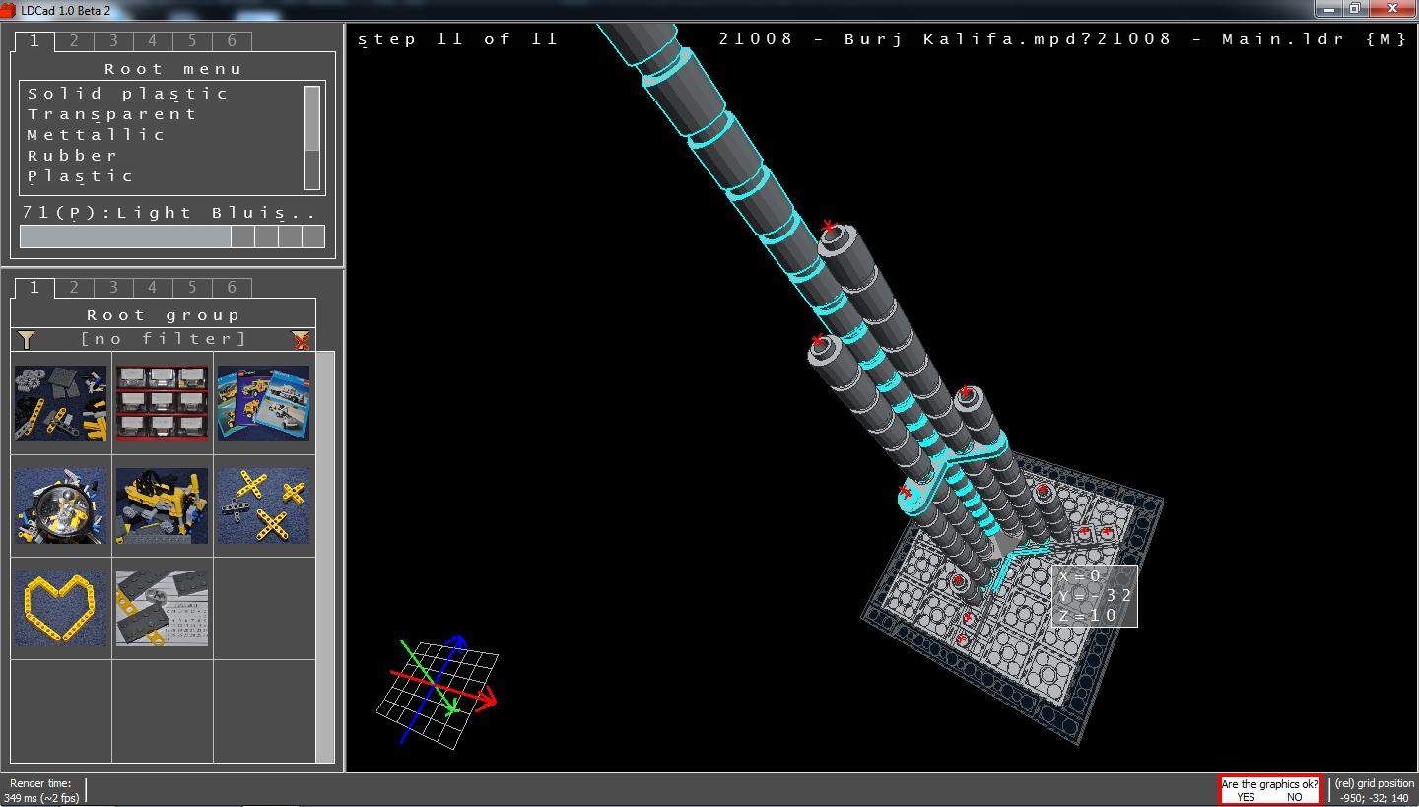Open the LEGO set boxes thumbnail
1419x807 pixels.
point(263,403)
